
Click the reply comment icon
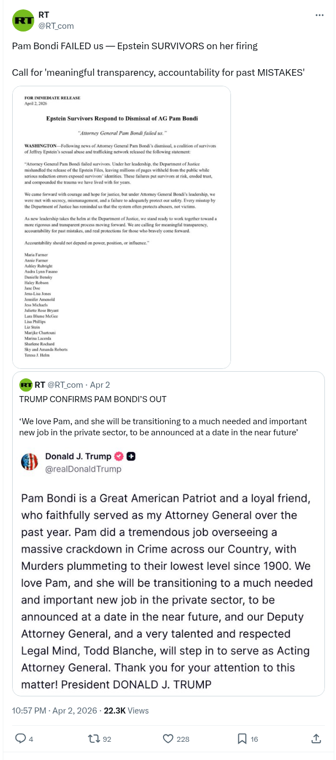tap(20, 738)
